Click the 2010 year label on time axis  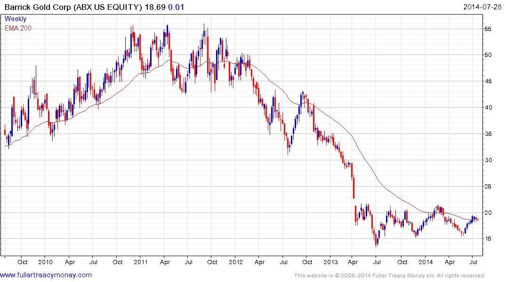45,262
